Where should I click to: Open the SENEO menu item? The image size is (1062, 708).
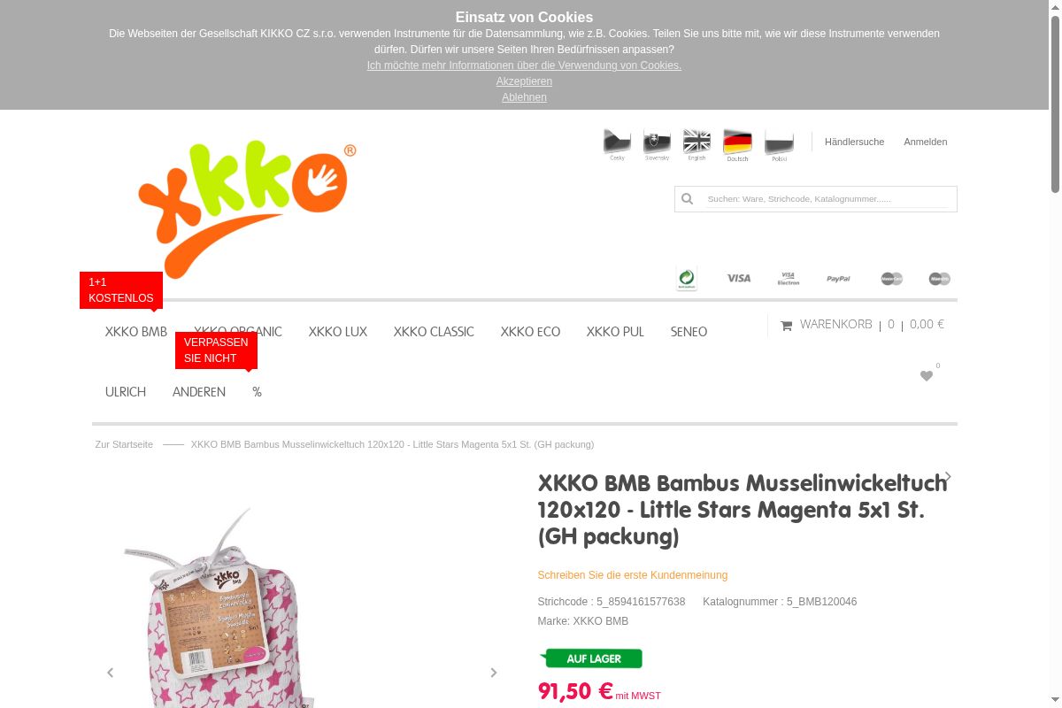[689, 332]
